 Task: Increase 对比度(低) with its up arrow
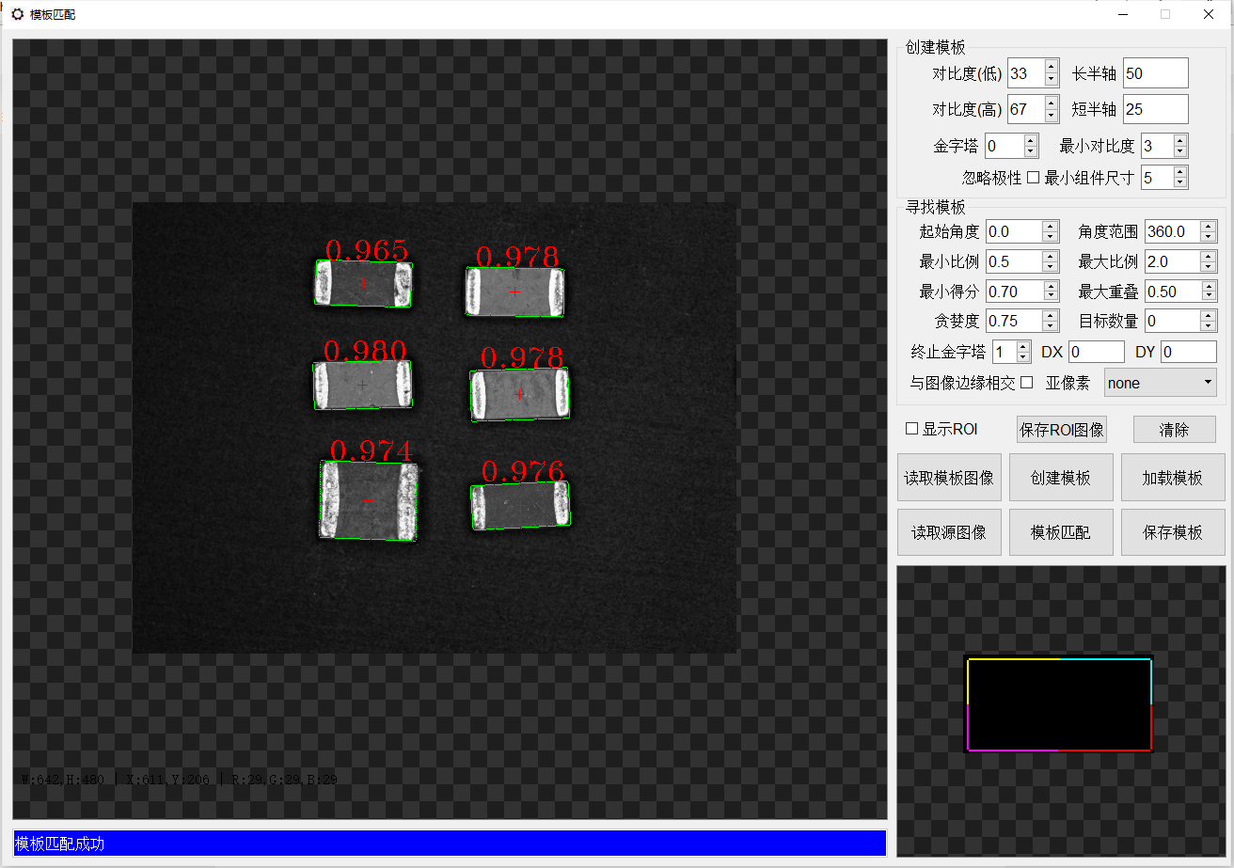point(1052,67)
